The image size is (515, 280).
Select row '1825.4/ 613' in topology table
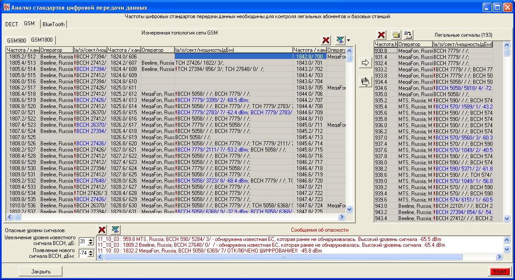124,100
